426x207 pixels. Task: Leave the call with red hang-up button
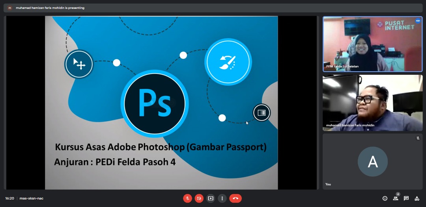[x=235, y=198]
